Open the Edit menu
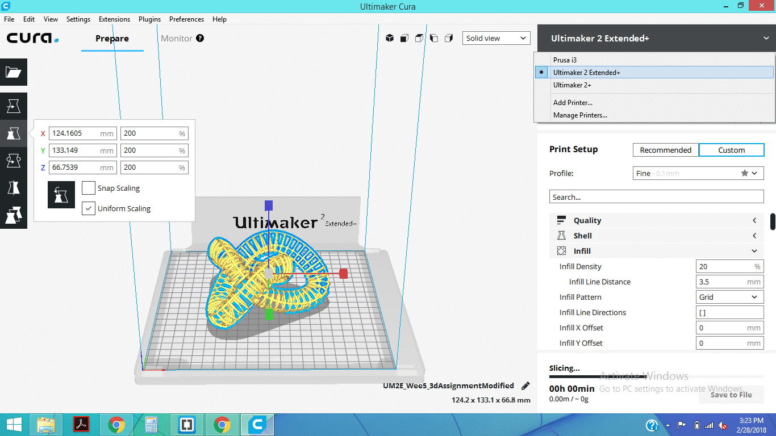 click(29, 19)
